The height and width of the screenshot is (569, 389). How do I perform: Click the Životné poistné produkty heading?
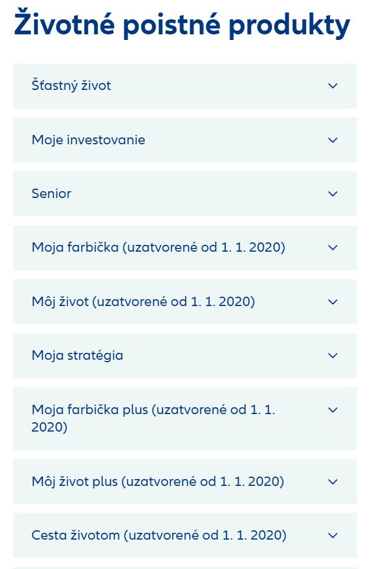coord(182,25)
